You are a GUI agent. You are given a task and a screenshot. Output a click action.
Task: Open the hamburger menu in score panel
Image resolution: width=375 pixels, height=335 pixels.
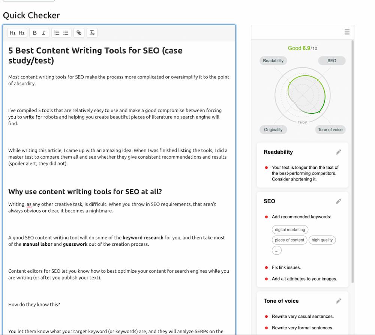[347, 32]
